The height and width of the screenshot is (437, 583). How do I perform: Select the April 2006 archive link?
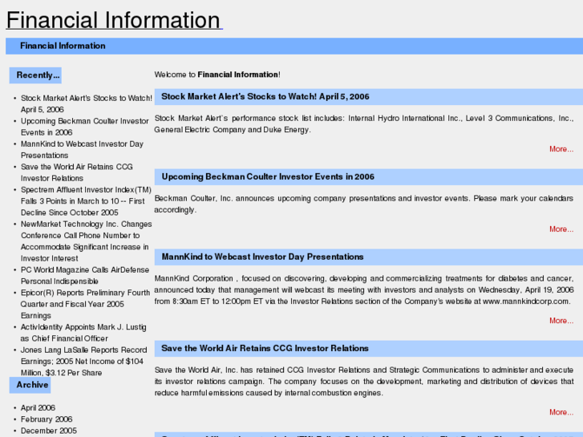[38, 407]
